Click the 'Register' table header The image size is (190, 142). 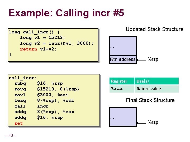[122, 81]
